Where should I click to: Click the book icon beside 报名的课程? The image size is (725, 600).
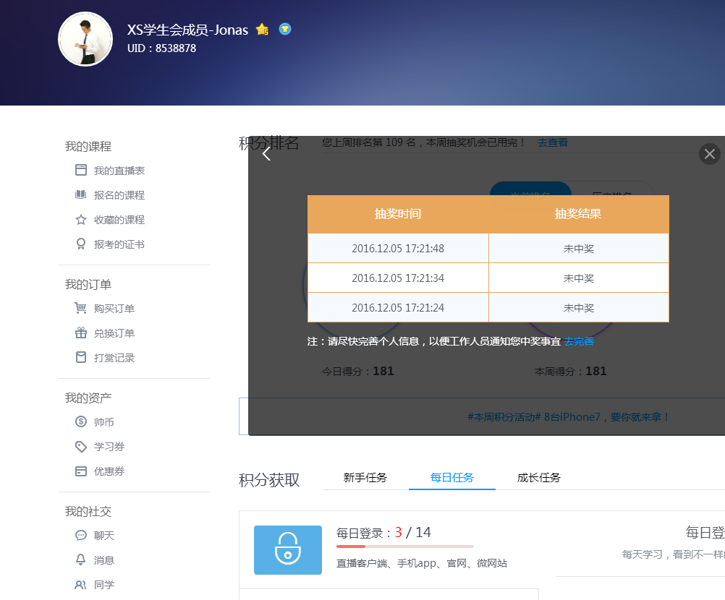(x=81, y=194)
